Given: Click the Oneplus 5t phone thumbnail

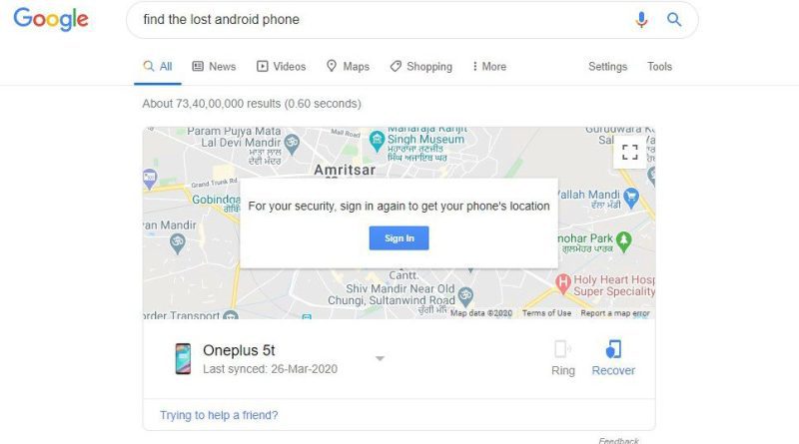Looking at the screenshot, I should click(183, 358).
